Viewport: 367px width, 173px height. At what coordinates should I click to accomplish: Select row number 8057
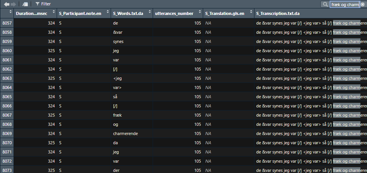pos(7,23)
